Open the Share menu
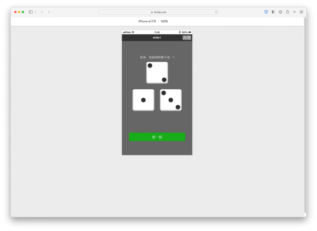This screenshot has width=317, height=231. click(288, 12)
